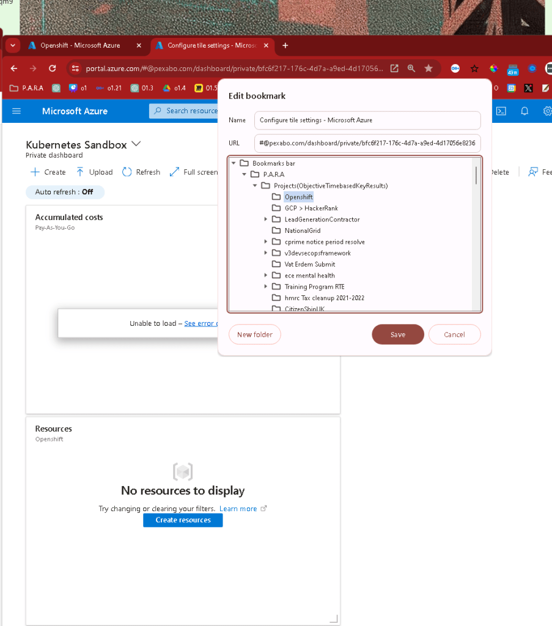This screenshot has width=552, height=626.
Task: Open the tab search dropdown arrow
Action: pos(13,45)
